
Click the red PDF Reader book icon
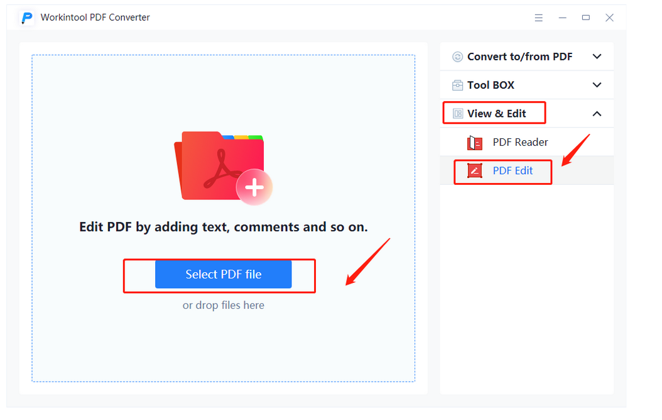[x=475, y=143]
